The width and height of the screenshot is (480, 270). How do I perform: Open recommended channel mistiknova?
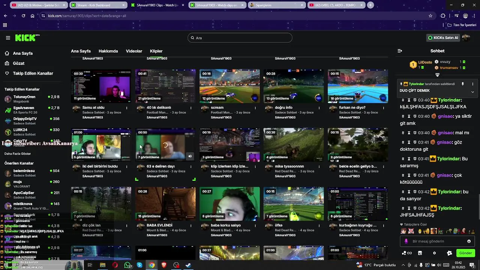(32, 206)
